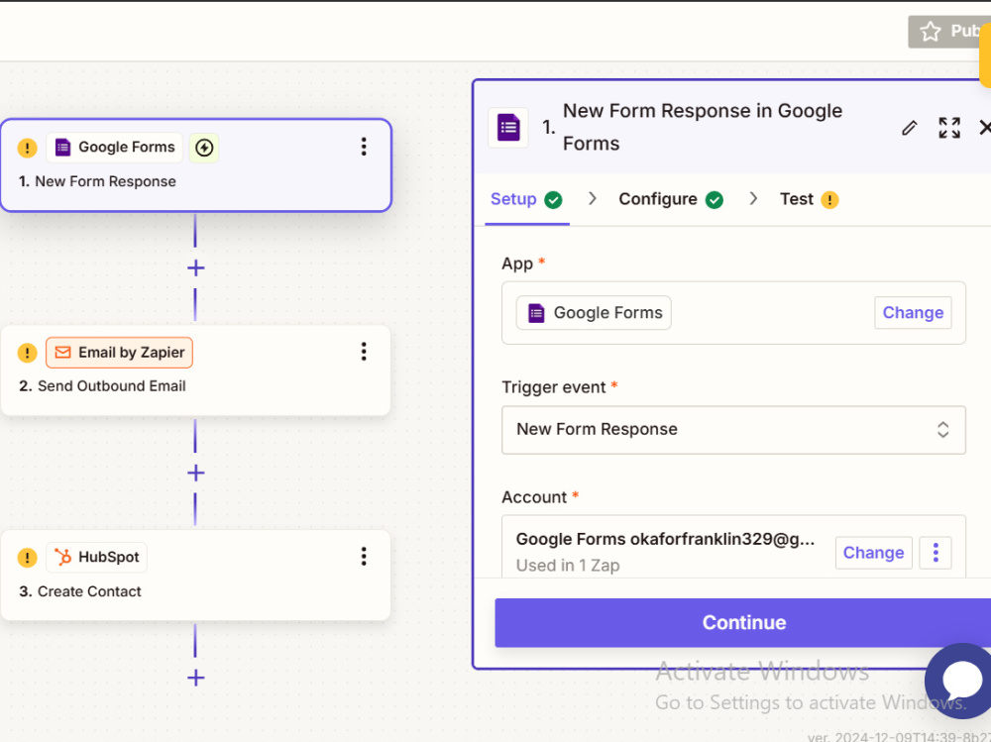Image resolution: width=991 pixels, height=742 pixels.
Task: Expand the step panel to full screen
Action: [949, 128]
